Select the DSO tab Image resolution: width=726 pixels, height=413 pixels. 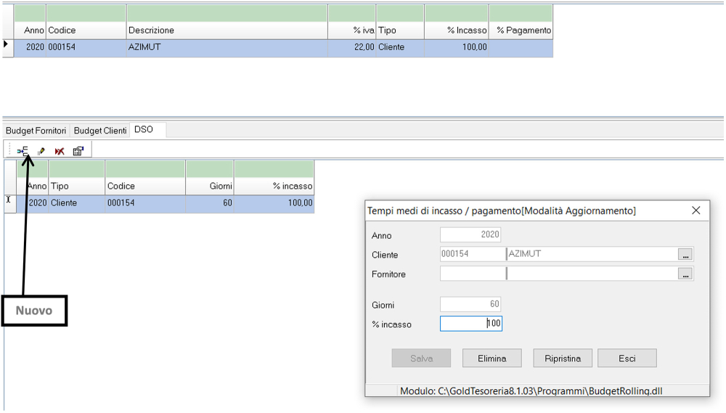[x=144, y=130]
